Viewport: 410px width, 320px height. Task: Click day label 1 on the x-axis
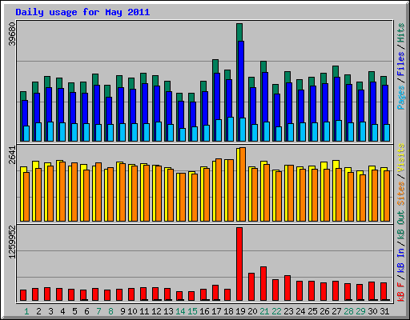26,311
